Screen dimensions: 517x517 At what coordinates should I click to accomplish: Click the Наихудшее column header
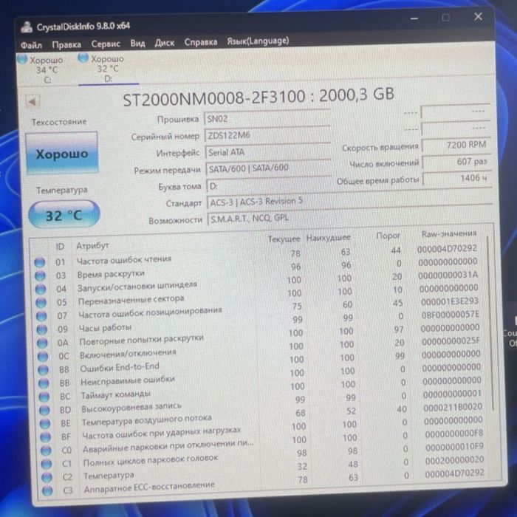(x=328, y=238)
